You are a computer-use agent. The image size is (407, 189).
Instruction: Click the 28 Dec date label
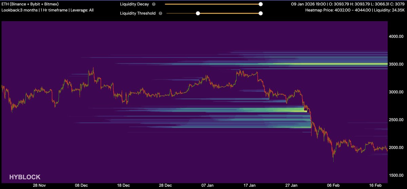(166, 186)
